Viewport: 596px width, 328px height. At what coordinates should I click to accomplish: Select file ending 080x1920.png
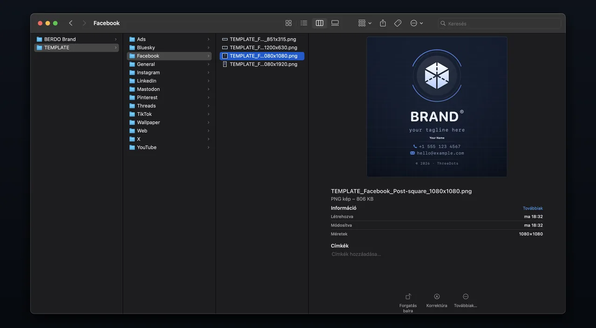(262, 65)
